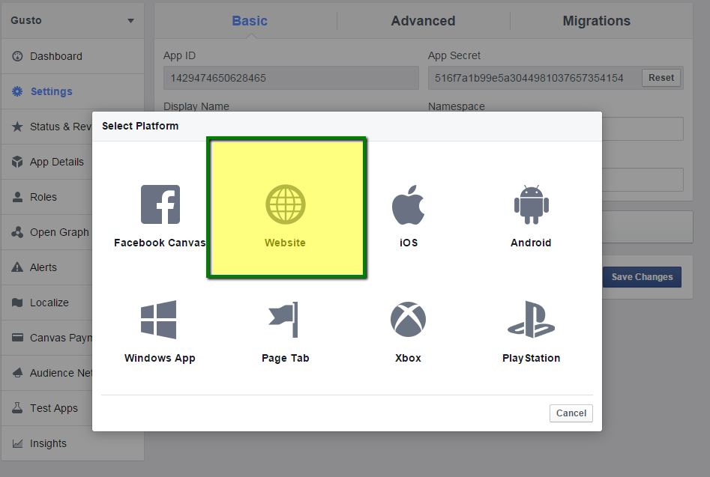Click the App Details cube icon
Image resolution: width=710 pixels, height=477 pixels.
pyautogui.click(x=17, y=162)
